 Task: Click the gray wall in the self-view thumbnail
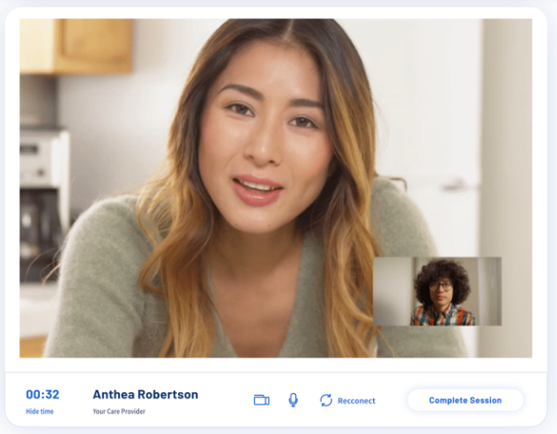(x=390, y=286)
